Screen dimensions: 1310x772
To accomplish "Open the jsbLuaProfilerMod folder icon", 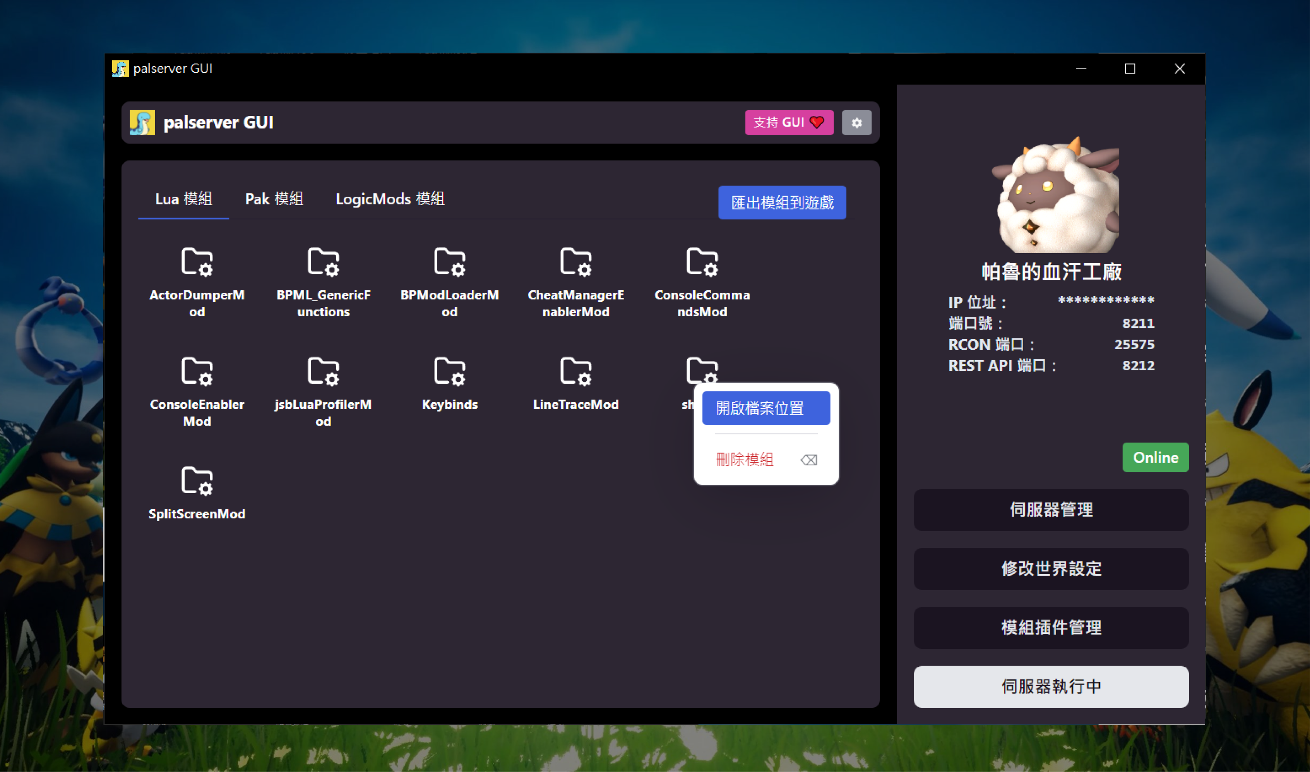I will click(x=324, y=371).
